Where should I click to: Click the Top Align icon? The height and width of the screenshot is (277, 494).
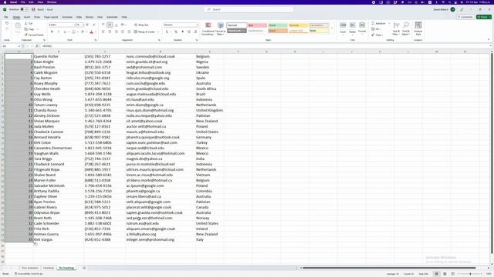(x=103, y=25)
